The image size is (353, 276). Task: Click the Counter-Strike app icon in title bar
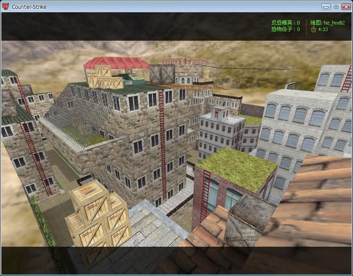[5, 7]
